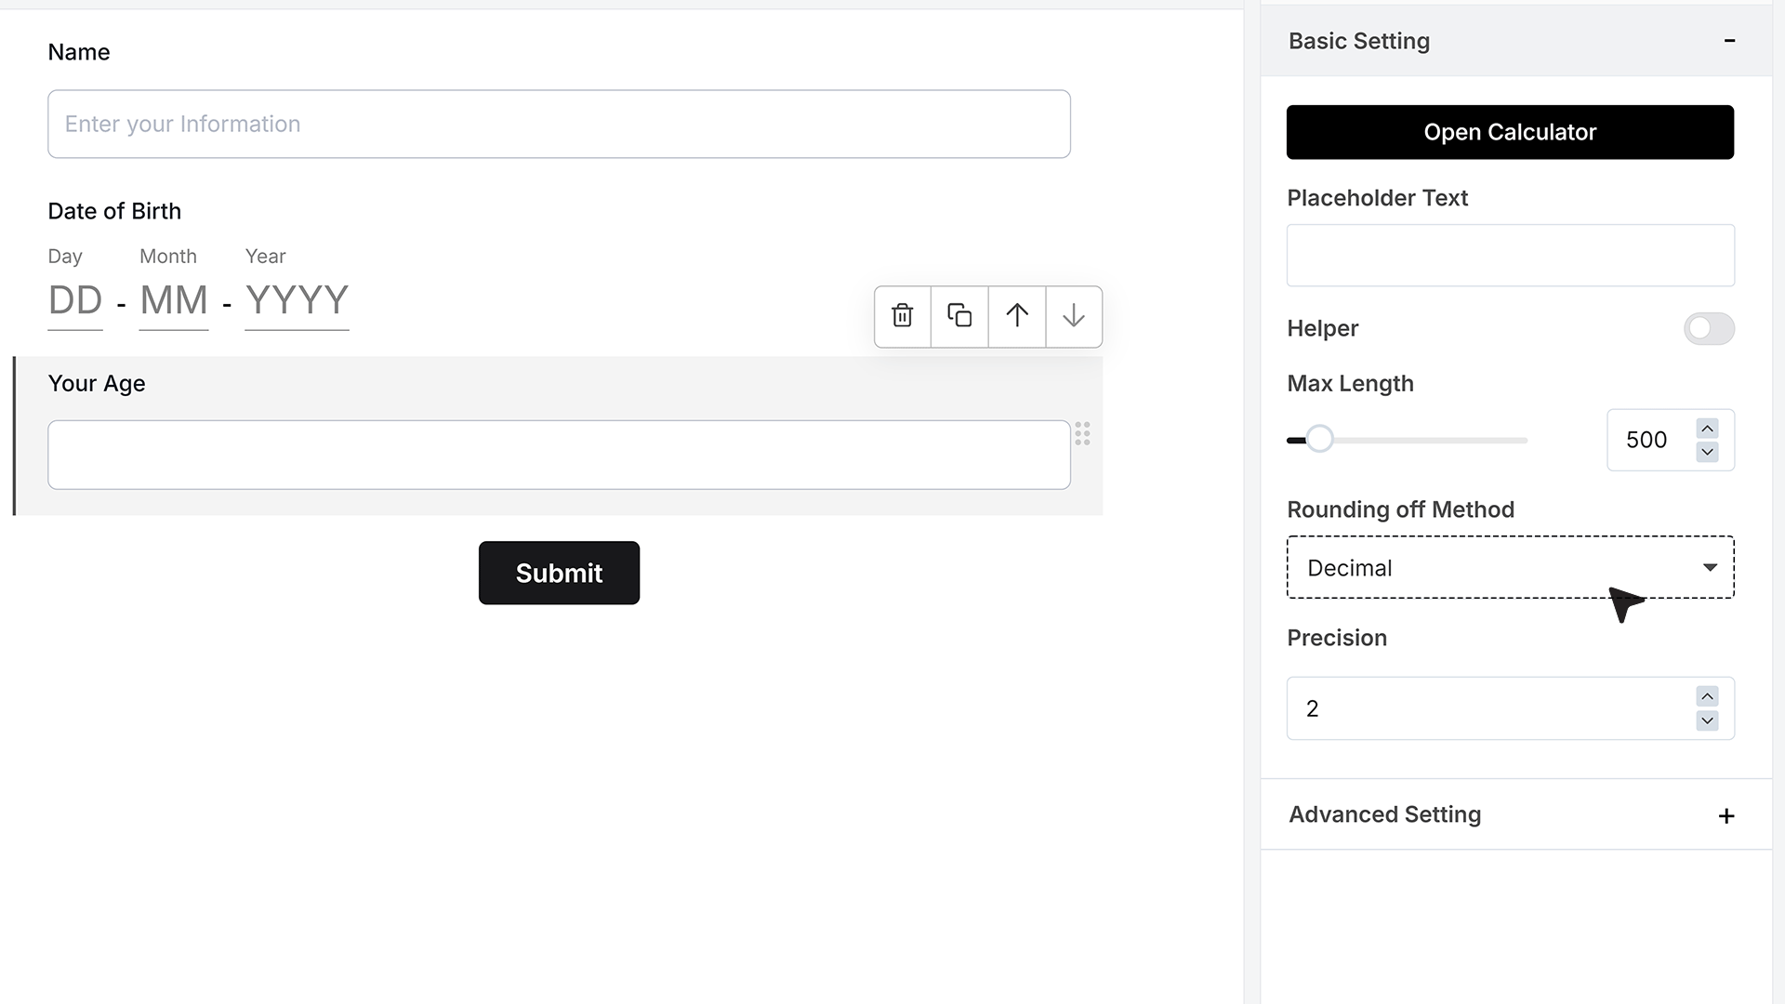
Task: Click the Submit button
Action: (x=559, y=573)
